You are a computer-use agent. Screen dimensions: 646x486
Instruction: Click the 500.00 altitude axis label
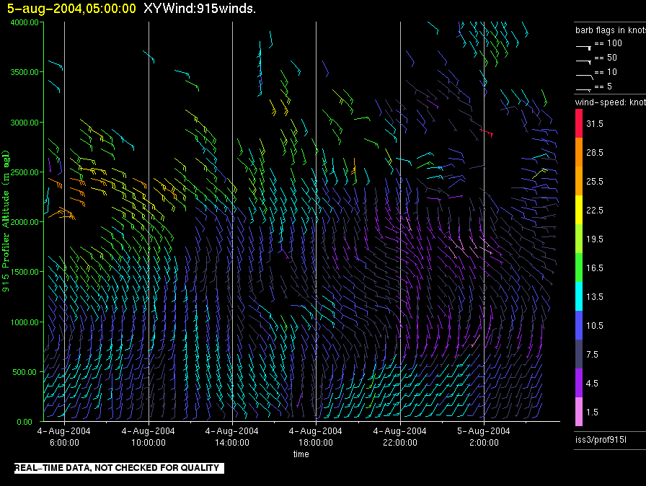[25, 372]
